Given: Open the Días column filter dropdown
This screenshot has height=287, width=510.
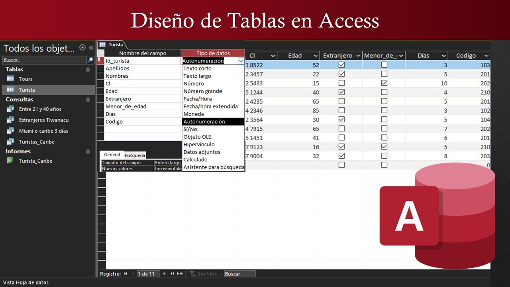Looking at the screenshot, I should (x=443, y=56).
